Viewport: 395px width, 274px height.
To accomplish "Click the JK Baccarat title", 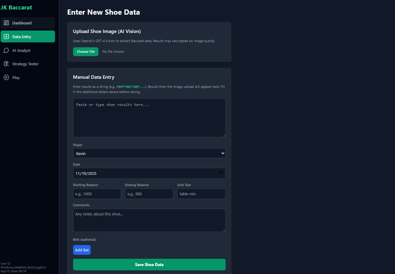I will (x=16, y=7).
